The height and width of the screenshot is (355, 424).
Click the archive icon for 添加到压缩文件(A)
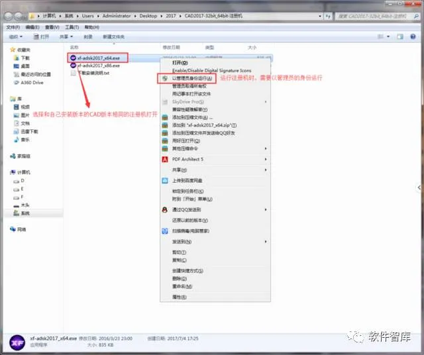(x=165, y=117)
